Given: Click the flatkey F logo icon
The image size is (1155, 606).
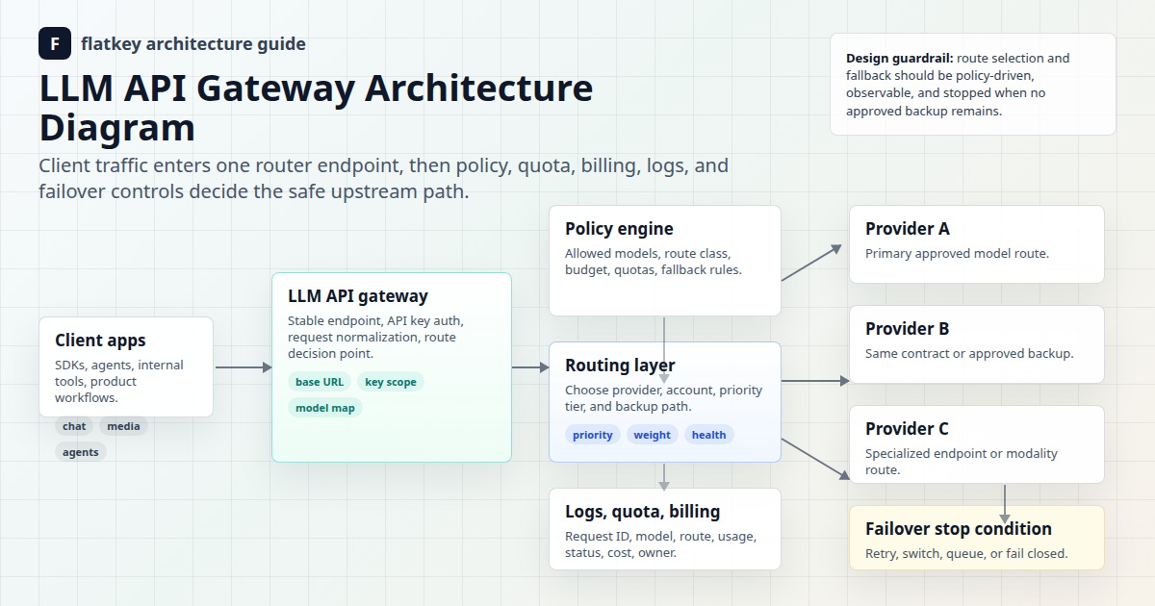Looking at the screenshot, I should pyautogui.click(x=55, y=44).
